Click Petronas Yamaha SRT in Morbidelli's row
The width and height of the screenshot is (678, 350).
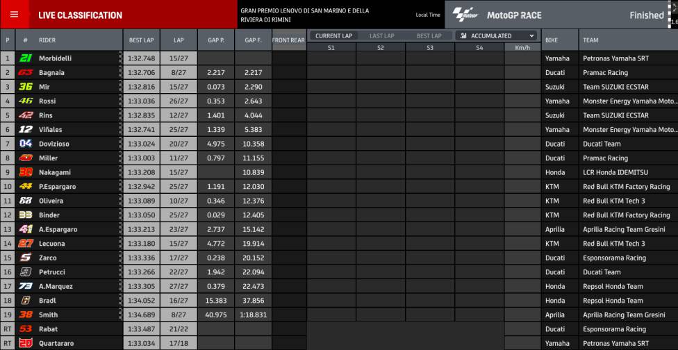[x=615, y=58]
